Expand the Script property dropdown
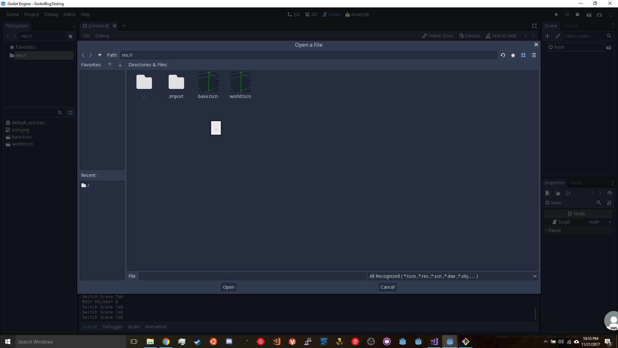The image size is (618, 348). coord(610,222)
